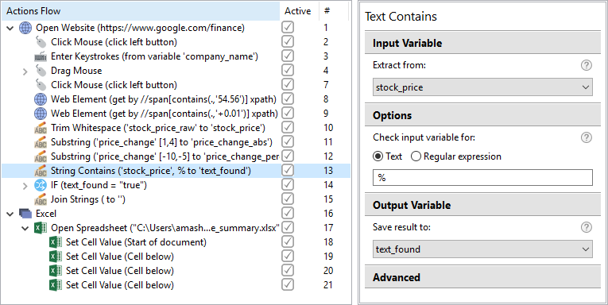Click globe icon of '+0.01' Web Element

(41, 114)
